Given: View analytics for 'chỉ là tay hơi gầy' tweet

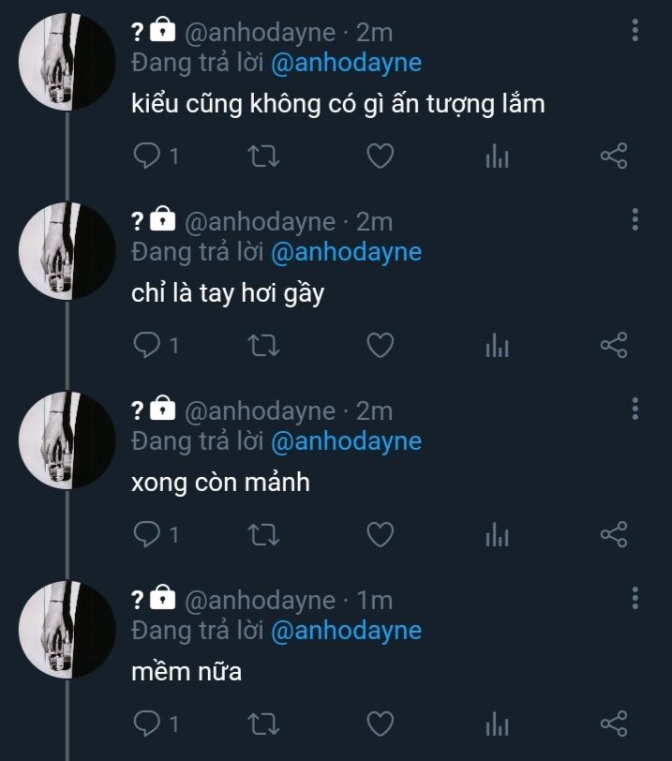Looking at the screenshot, I should 497,346.
